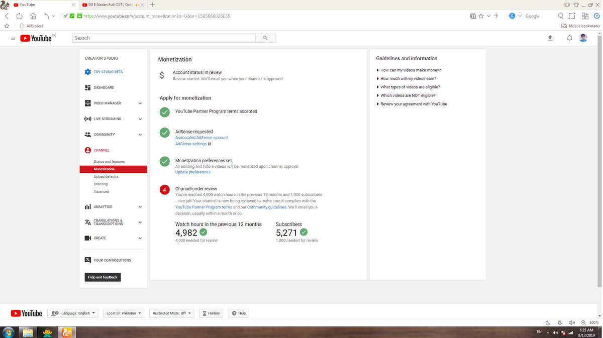The height and width of the screenshot is (338, 603).
Task: Click the UC Browser taskbar icon
Action: pos(66,332)
